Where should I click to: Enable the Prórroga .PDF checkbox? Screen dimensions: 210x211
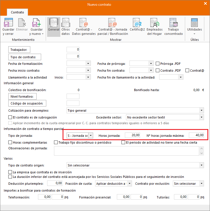[158, 63]
